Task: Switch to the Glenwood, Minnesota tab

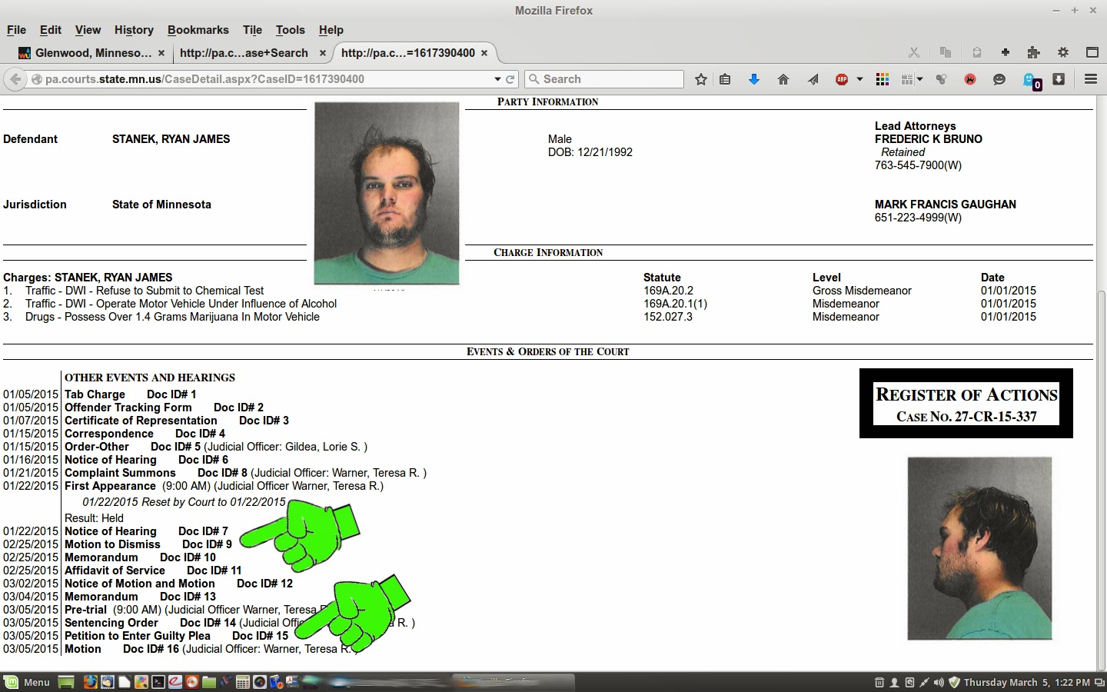Action: pyautogui.click(x=91, y=53)
